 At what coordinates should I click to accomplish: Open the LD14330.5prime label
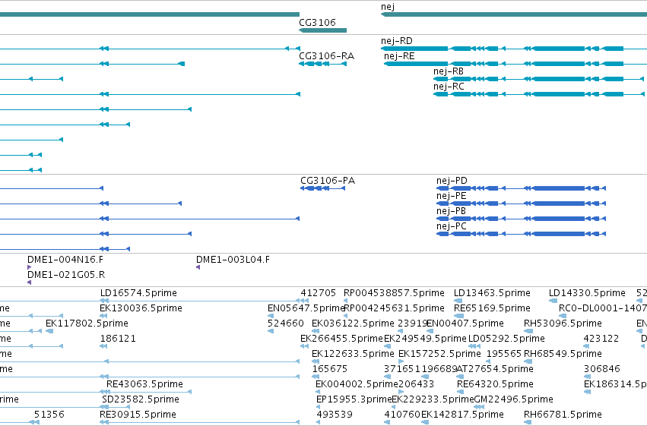coord(587,293)
